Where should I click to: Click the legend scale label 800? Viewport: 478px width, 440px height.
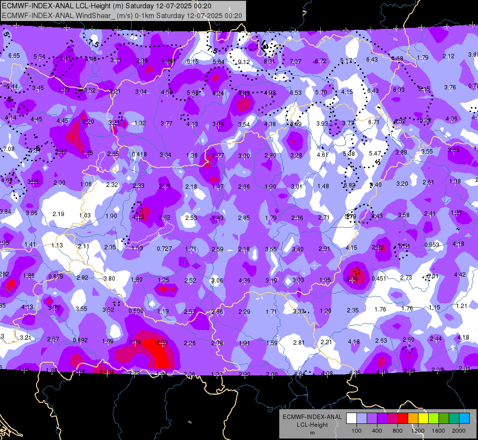[x=397, y=431]
